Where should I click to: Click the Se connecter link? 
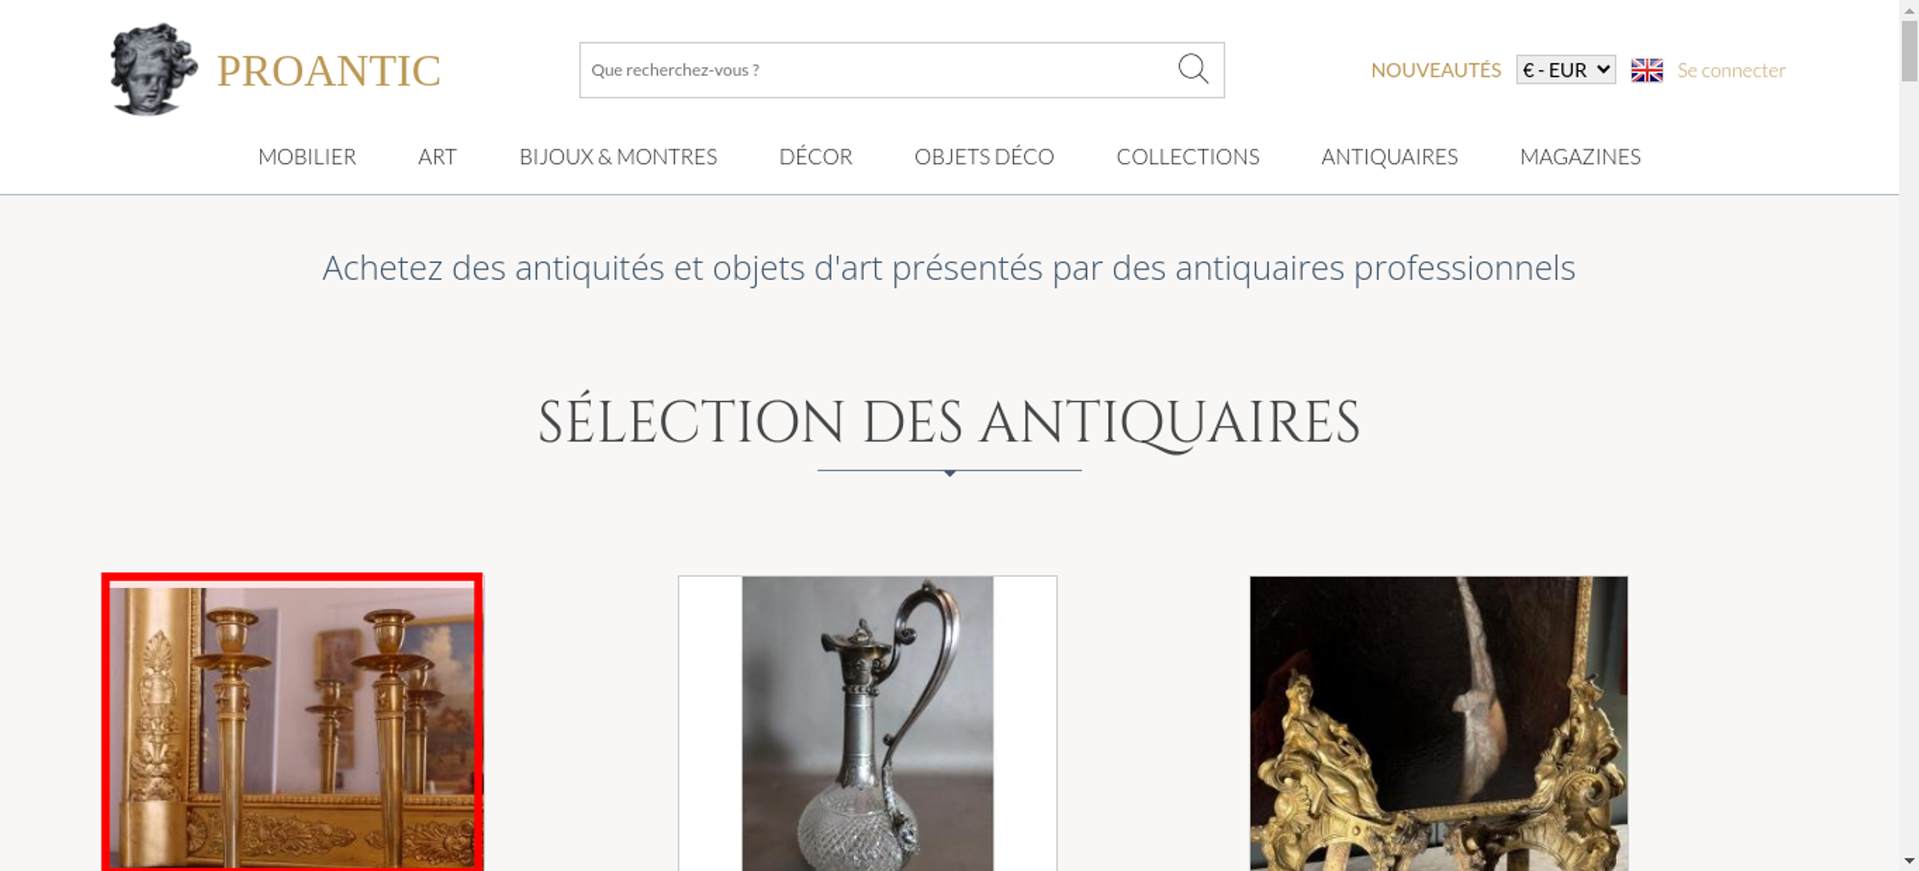tap(1731, 70)
